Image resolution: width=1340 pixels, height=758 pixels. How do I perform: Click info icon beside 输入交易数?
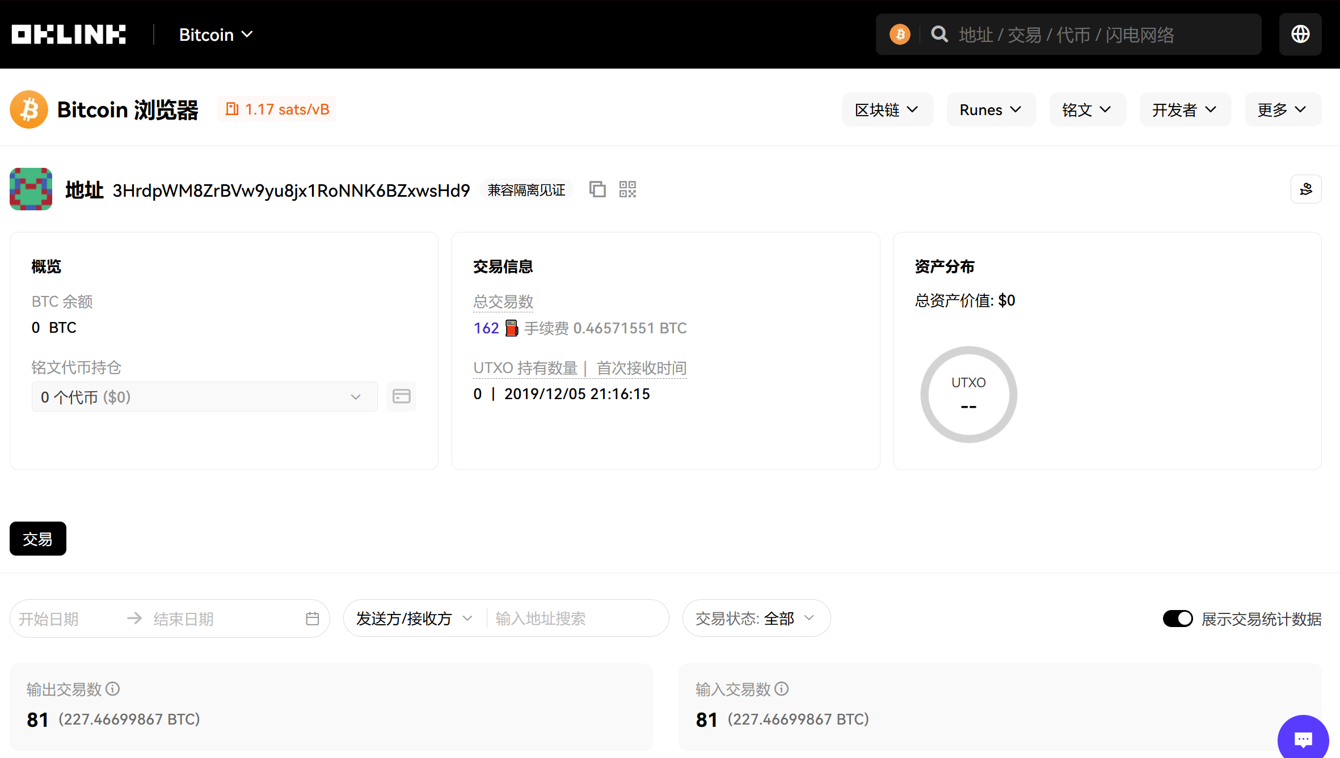(782, 689)
